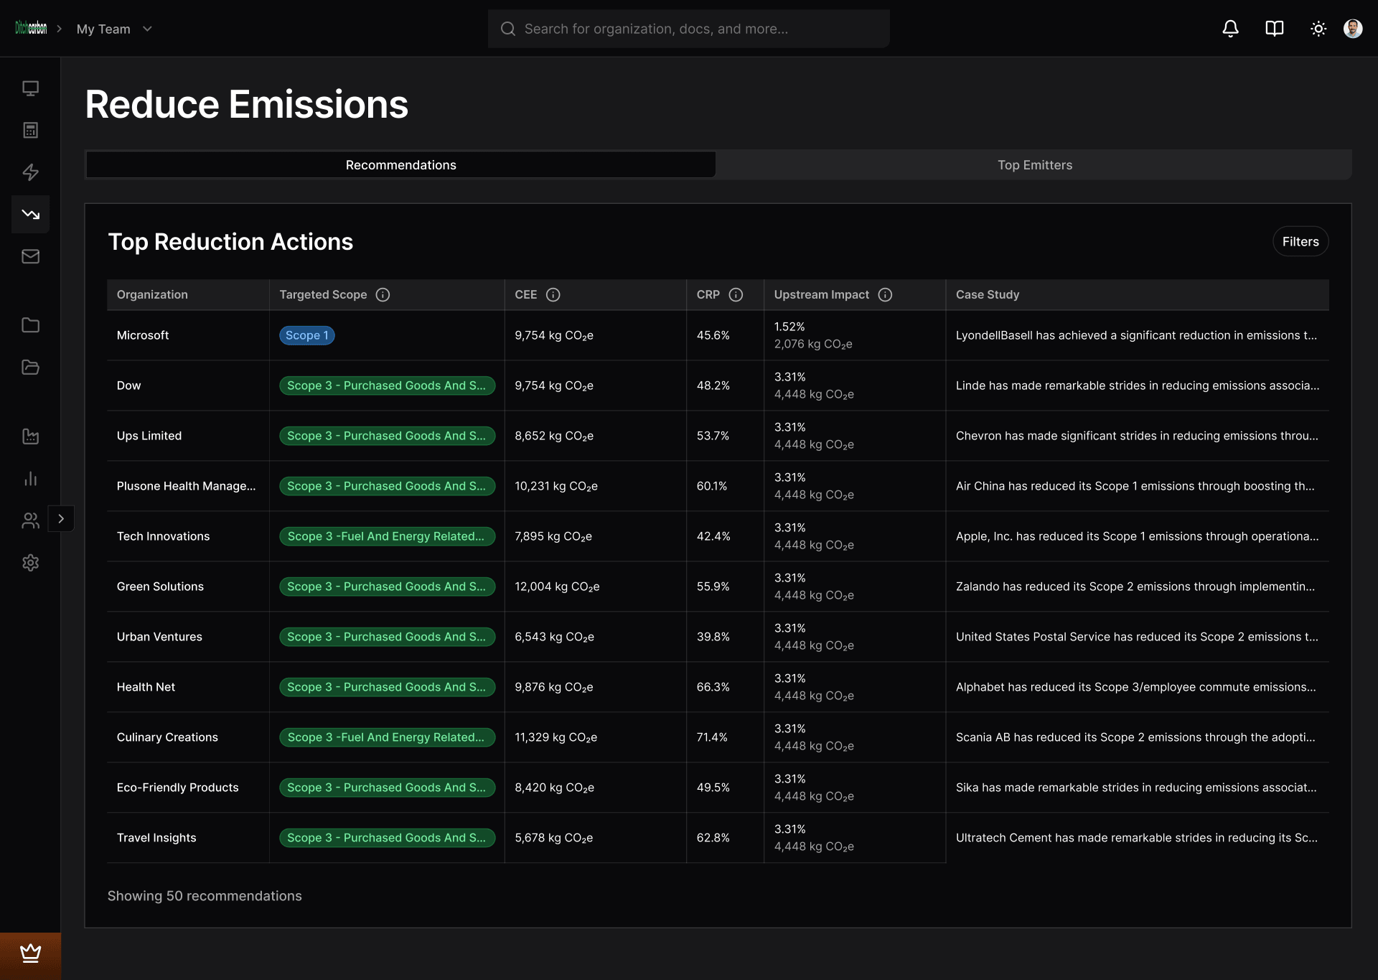Click the 5,678 kg CO₂e CEE value

(x=553, y=838)
